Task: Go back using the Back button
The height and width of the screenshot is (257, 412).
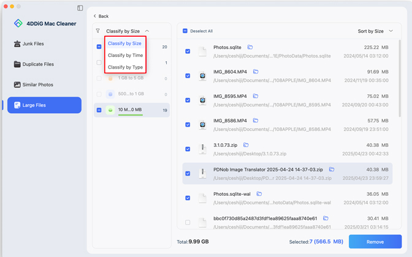Action: click(x=101, y=16)
